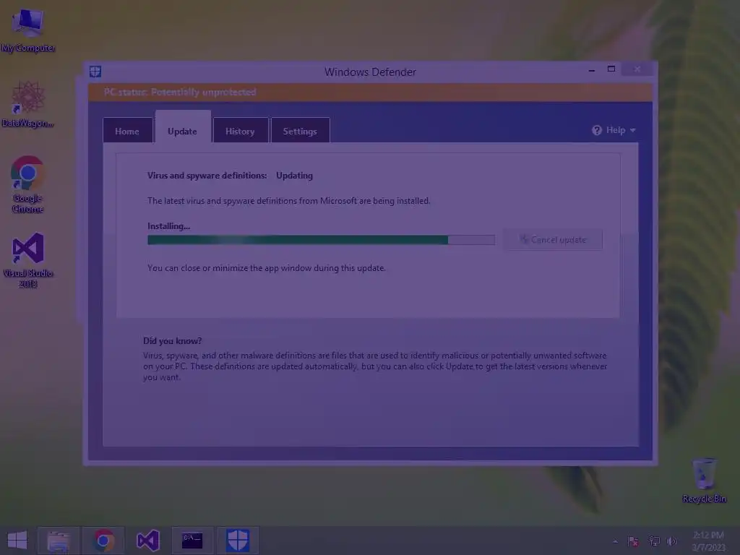Click the Action Center flag tray icon
The image size is (740, 555).
(x=633, y=541)
